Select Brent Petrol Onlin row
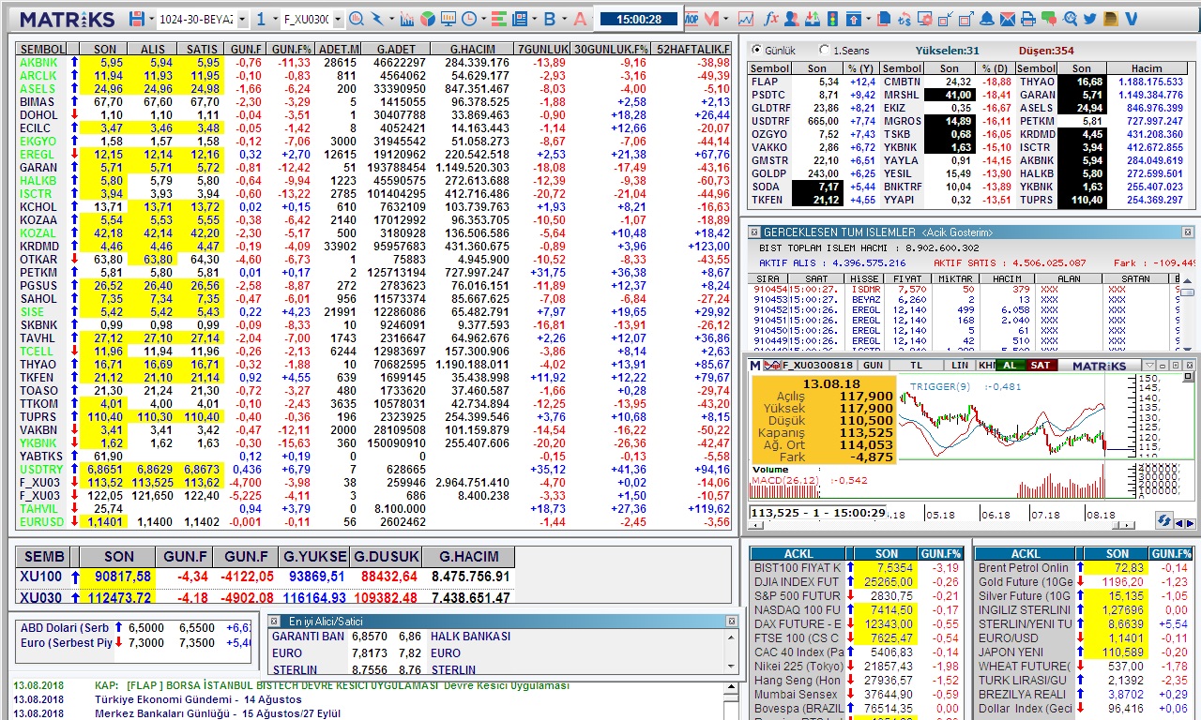The width and height of the screenshot is (1201, 720). click(1084, 567)
